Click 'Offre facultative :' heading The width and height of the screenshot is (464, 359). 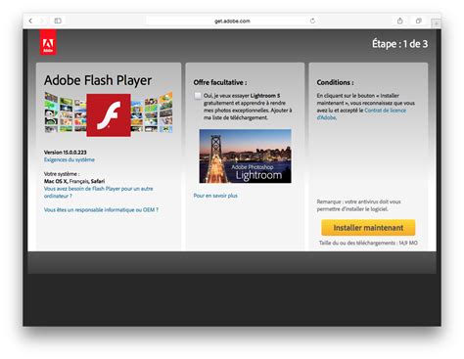click(x=220, y=82)
